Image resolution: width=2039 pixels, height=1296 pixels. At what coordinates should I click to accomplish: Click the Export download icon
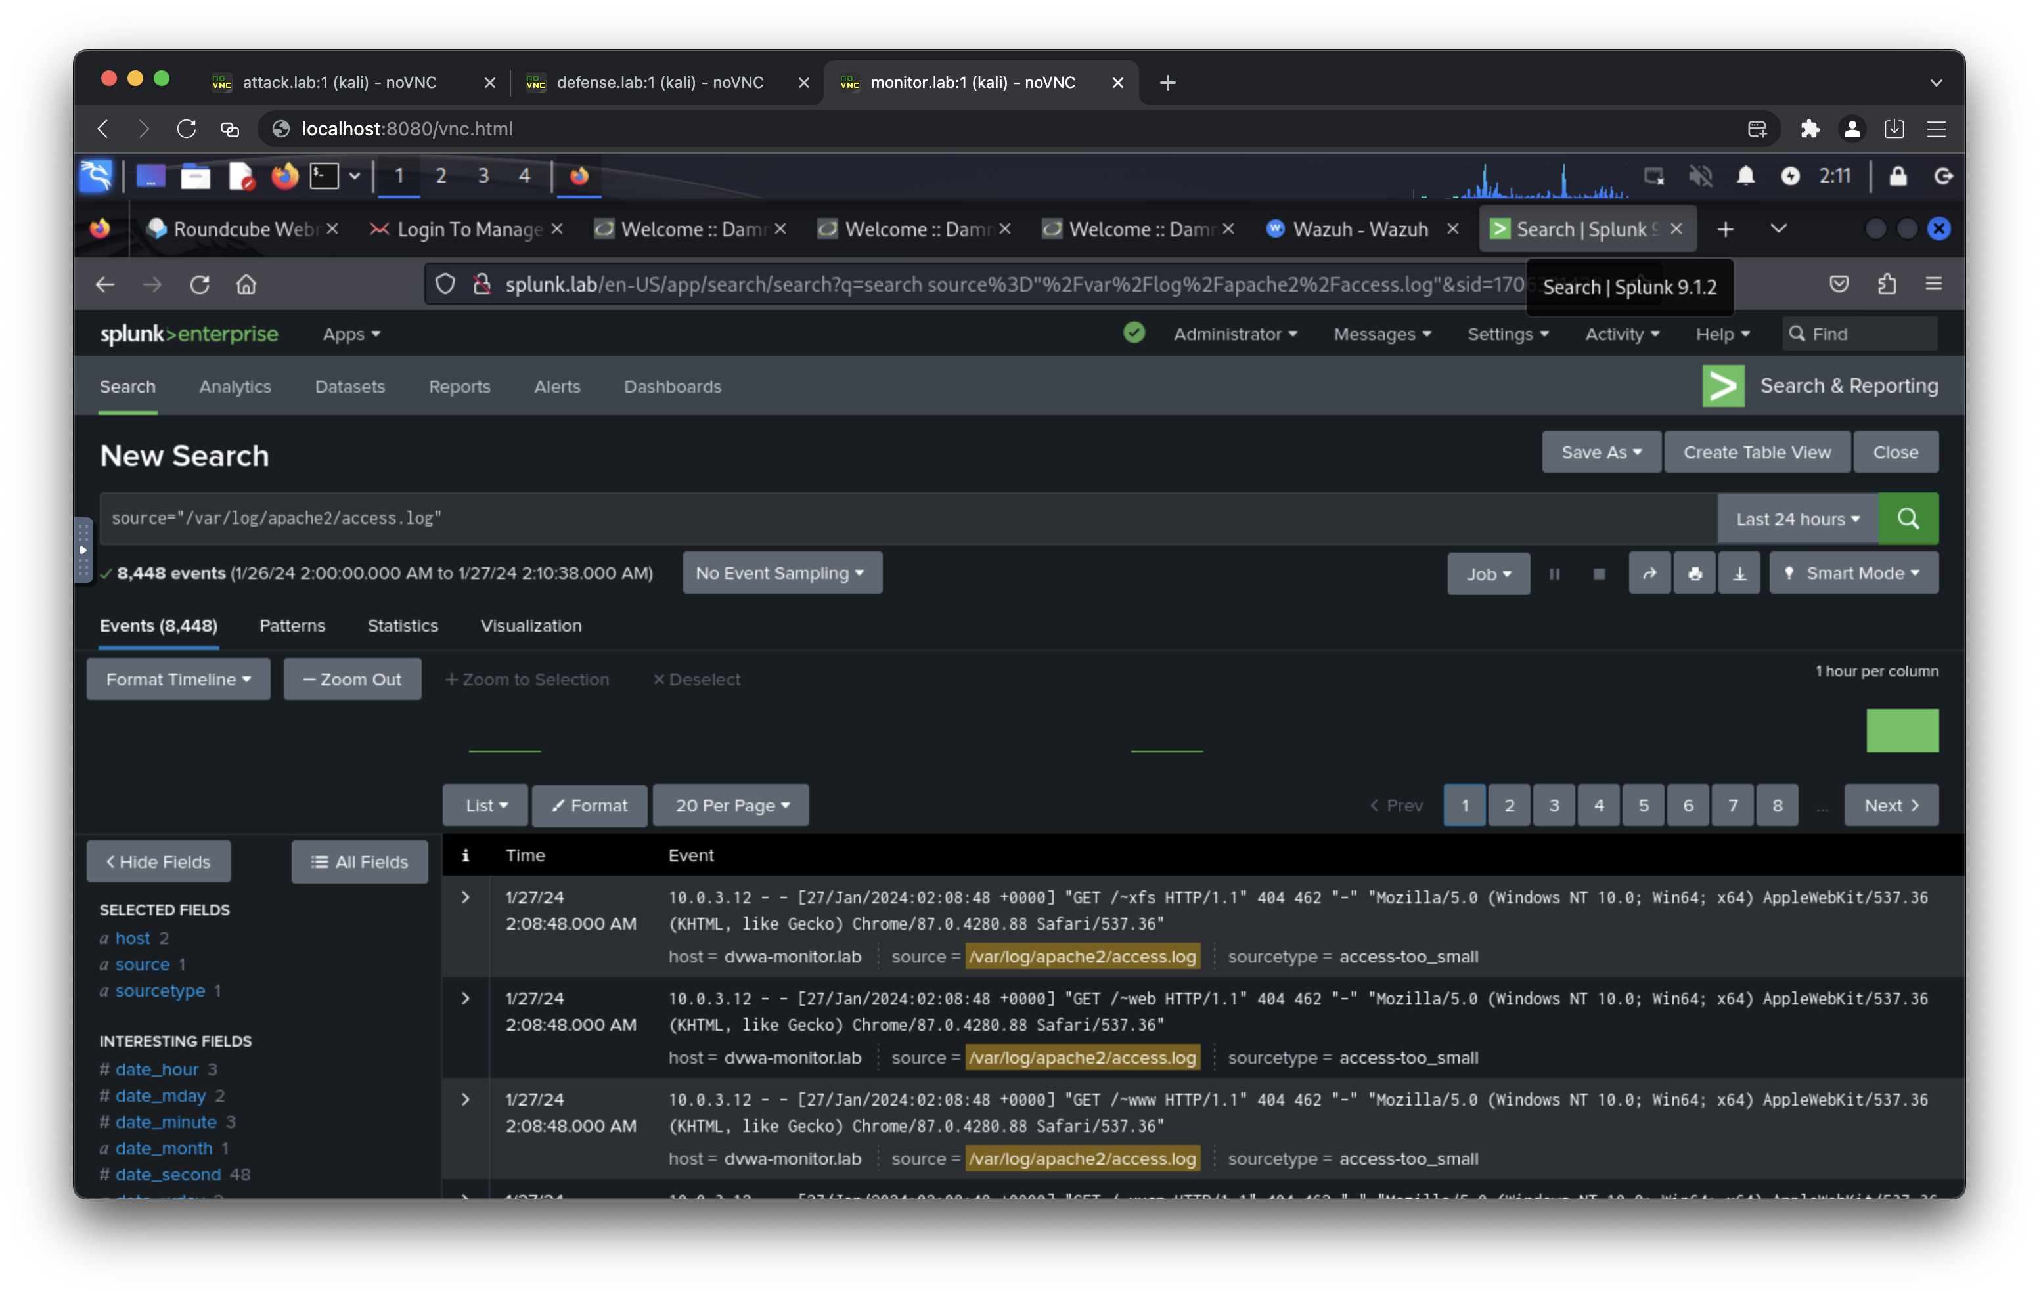[1739, 573]
